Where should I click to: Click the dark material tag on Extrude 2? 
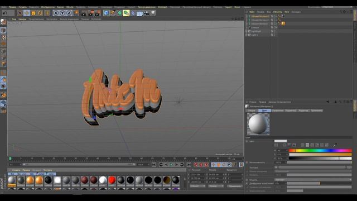283,16
